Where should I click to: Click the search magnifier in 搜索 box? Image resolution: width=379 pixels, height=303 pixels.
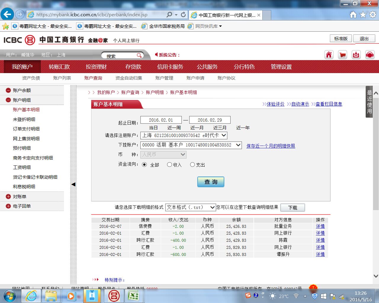click(x=139, y=55)
